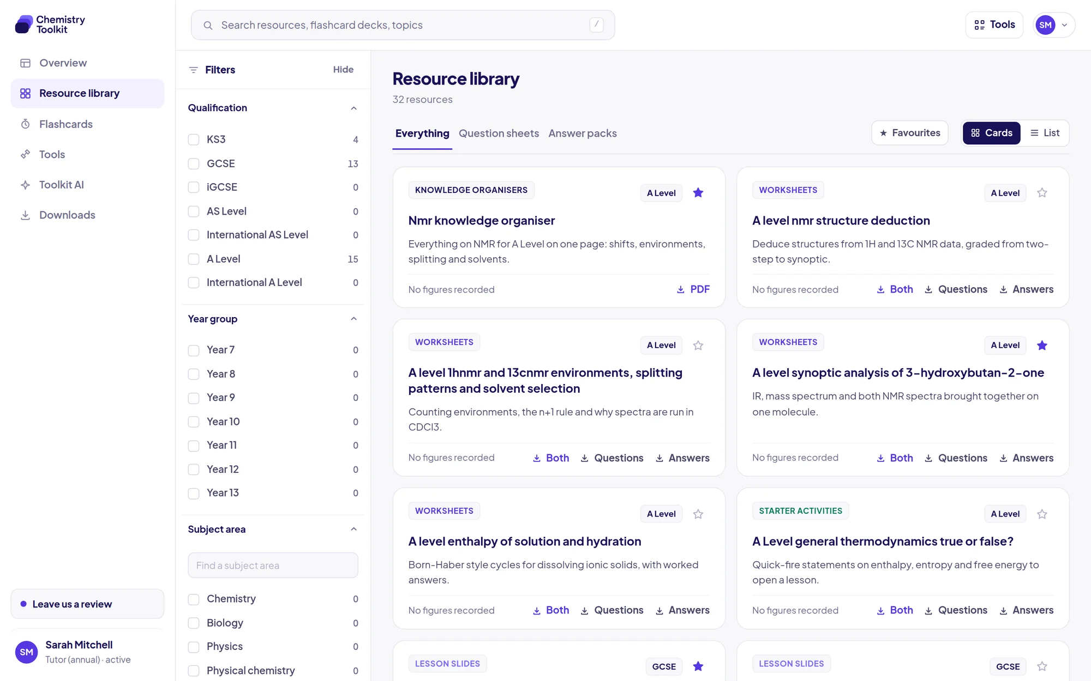
Task: Tick the KS3 qualification checkbox
Action: click(x=194, y=139)
